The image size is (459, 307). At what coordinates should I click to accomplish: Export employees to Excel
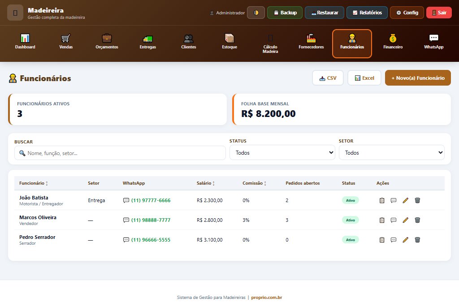point(364,78)
